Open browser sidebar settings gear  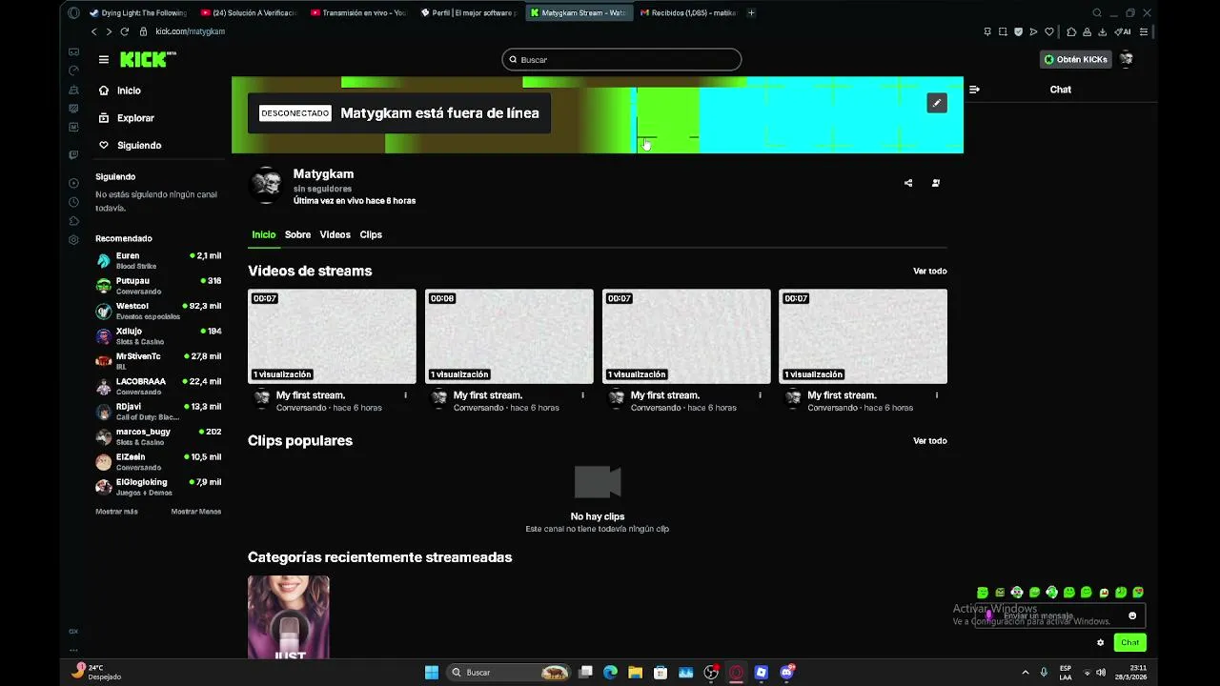pos(73,240)
